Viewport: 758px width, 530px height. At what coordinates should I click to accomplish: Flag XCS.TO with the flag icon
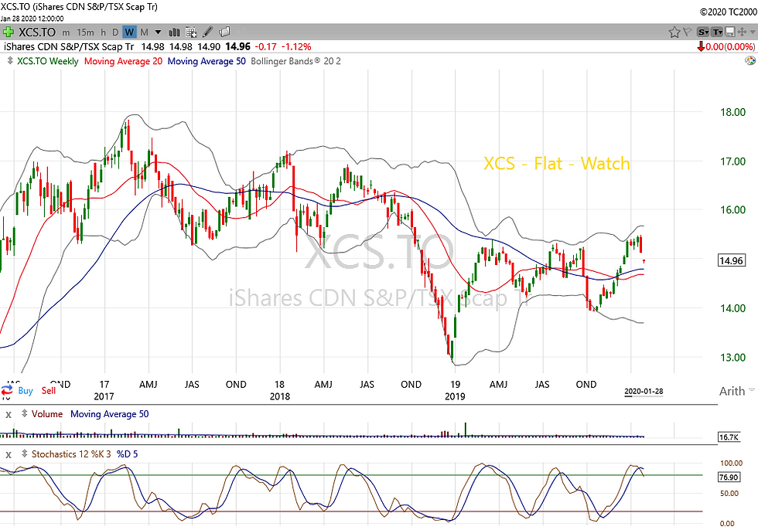pos(687,32)
